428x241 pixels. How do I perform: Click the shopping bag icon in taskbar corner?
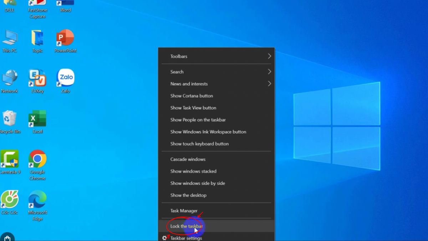tap(7, 237)
